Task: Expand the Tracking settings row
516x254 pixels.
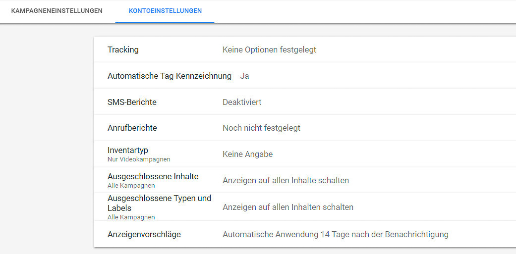Action: [123, 50]
